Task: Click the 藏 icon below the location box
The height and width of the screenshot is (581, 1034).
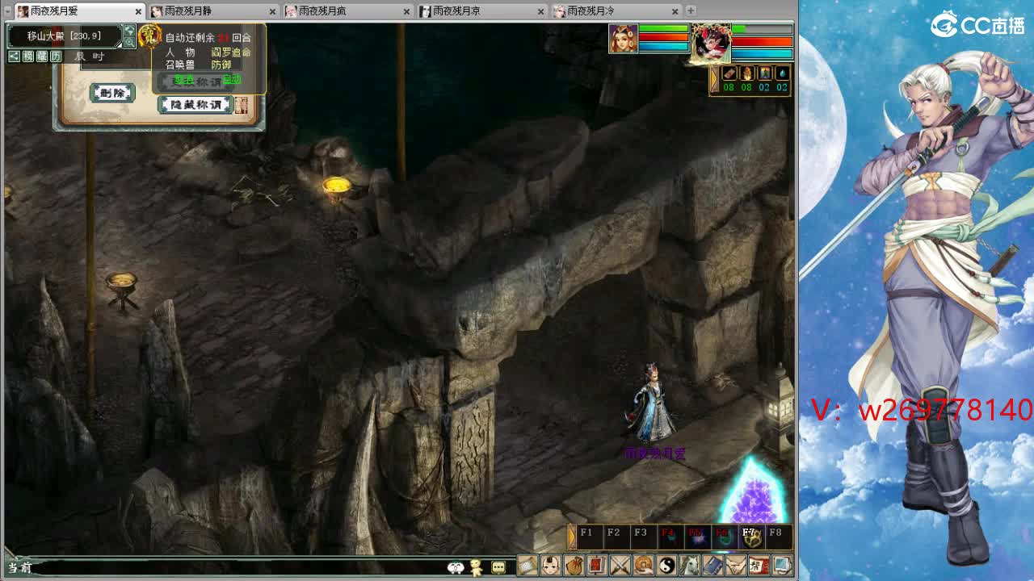Action: pos(42,56)
